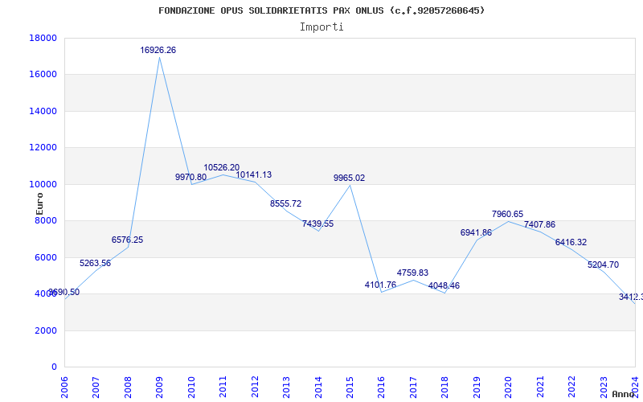The height and width of the screenshot is (402, 643).
Task: Select the Importi subtitle text
Action: [x=321, y=27]
